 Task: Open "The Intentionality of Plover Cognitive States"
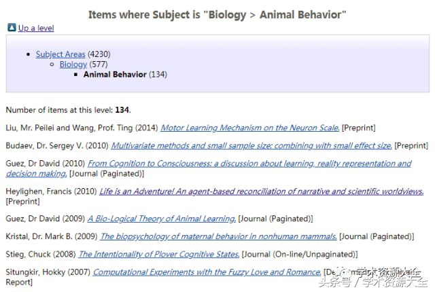point(158,255)
